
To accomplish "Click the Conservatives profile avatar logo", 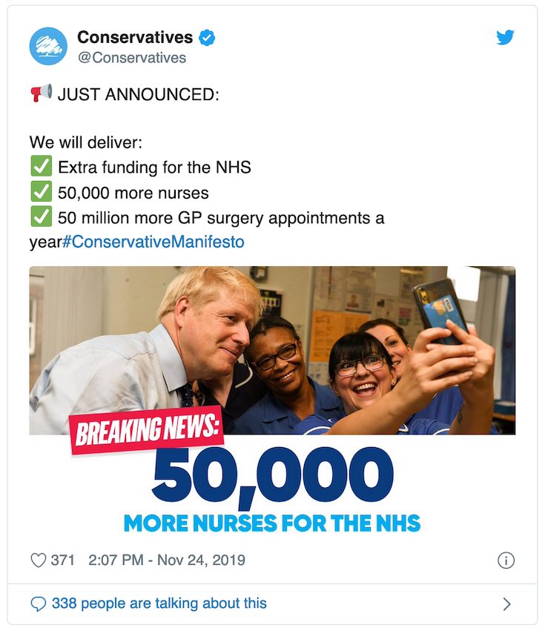I will (48, 46).
